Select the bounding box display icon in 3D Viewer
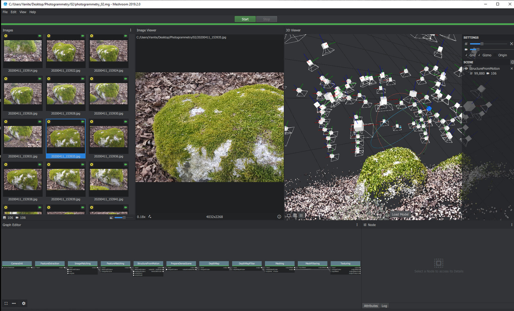Viewport: 514px width, 311px height. pos(289,215)
